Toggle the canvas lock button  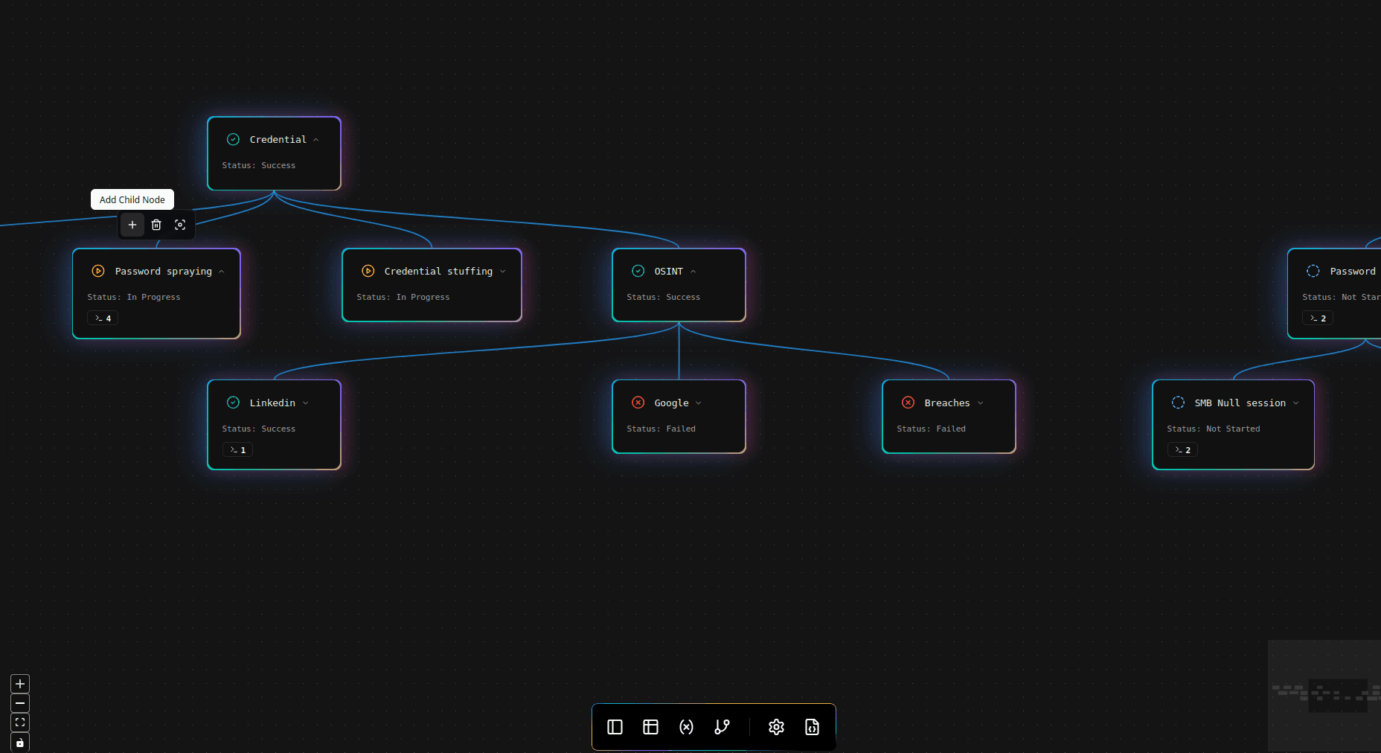(19, 742)
